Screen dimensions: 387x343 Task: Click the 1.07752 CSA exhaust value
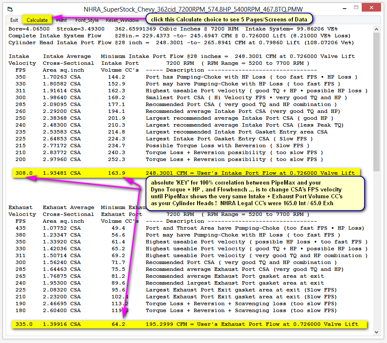point(62,228)
